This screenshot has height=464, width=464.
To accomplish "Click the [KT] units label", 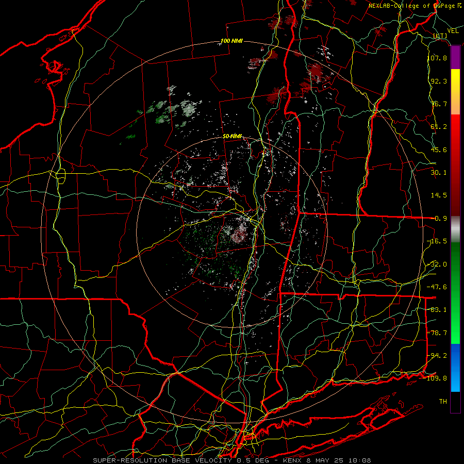I will (440, 36).
